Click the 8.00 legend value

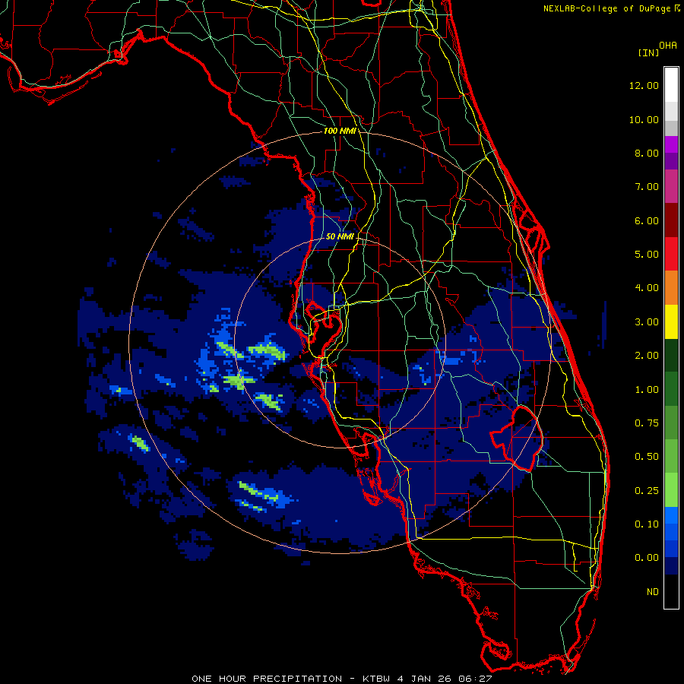click(x=647, y=153)
